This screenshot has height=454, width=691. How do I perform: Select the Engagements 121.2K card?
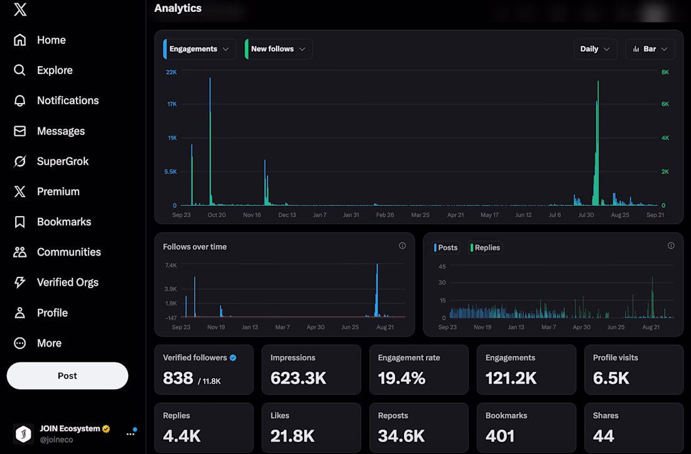(x=526, y=369)
